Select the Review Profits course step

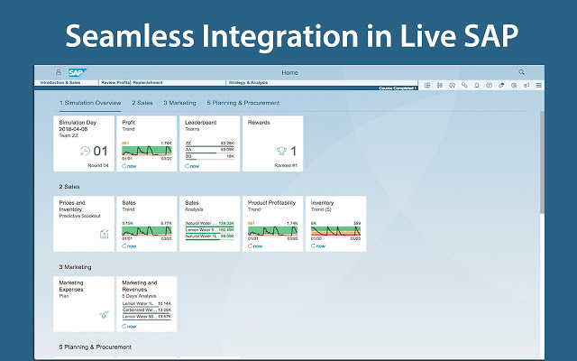(114, 82)
